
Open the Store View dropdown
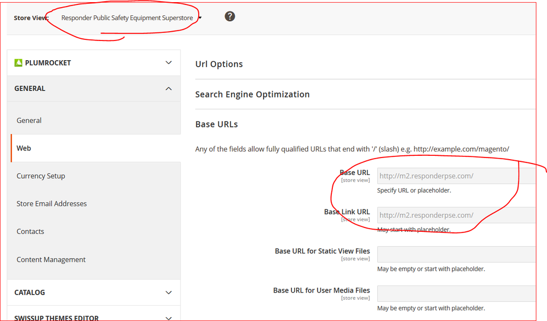[x=131, y=18]
